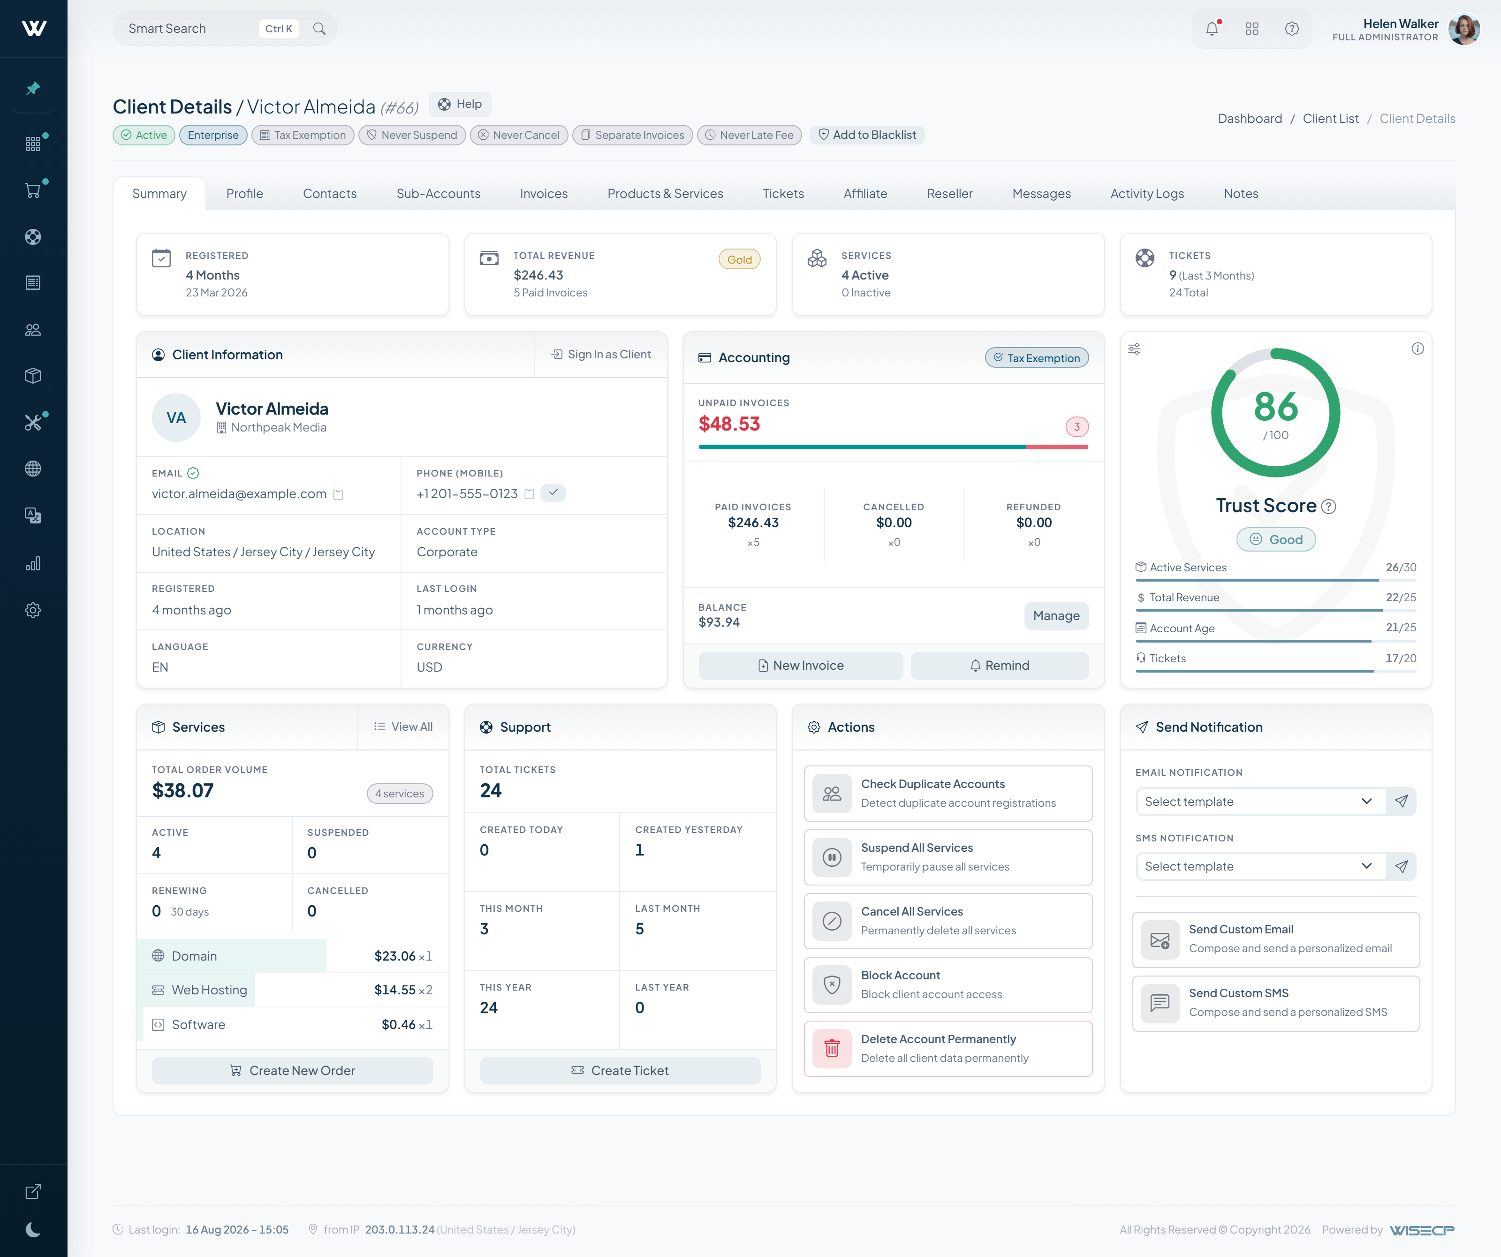This screenshot has width=1501, height=1257.
Task: Toggle the Never Suspend tag
Action: click(x=412, y=135)
